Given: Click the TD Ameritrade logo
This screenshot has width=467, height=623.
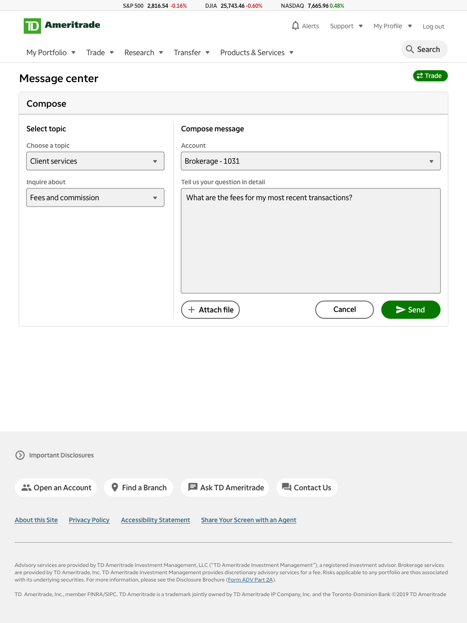Looking at the screenshot, I should (x=62, y=26).
